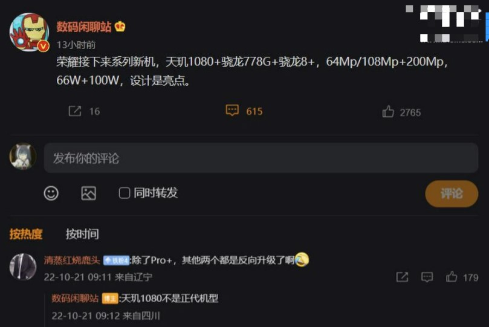The width and height of the screenshot is (489, 327).
Task: Open the 数码闲聊站 profile name link
Action: tap(84, 27)
